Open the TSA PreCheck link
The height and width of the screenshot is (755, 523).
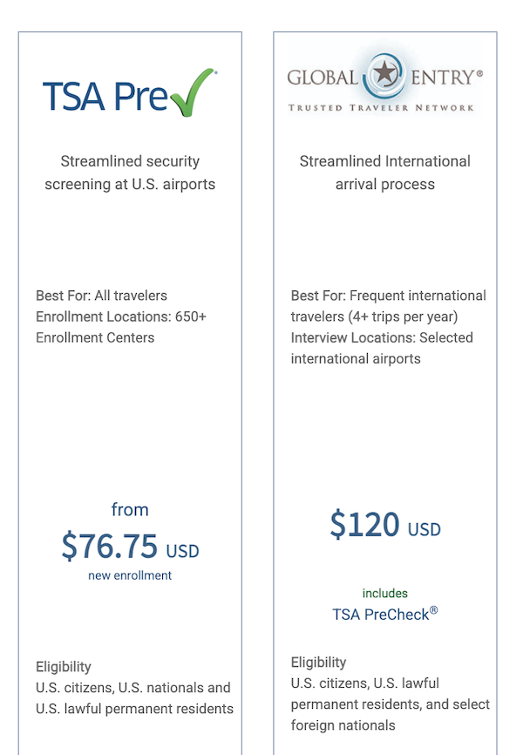point(384,614)
